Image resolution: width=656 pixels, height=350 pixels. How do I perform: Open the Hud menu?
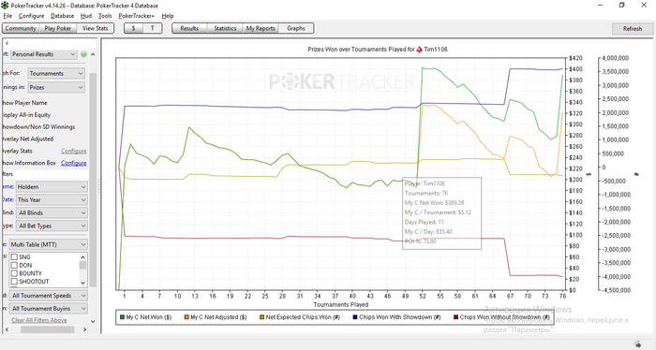tap(86, 16)
